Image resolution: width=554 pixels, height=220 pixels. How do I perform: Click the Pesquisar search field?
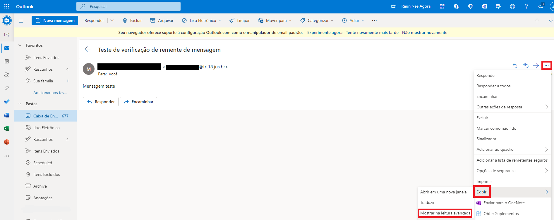[x=129, y=6]
